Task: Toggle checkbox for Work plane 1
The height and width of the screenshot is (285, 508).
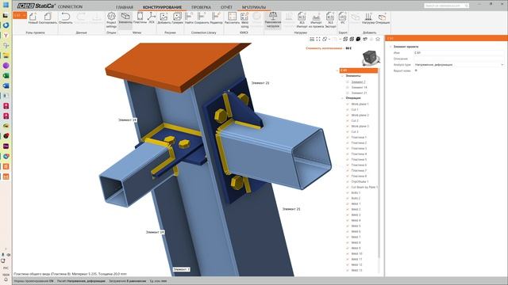Action: point(348,104)
